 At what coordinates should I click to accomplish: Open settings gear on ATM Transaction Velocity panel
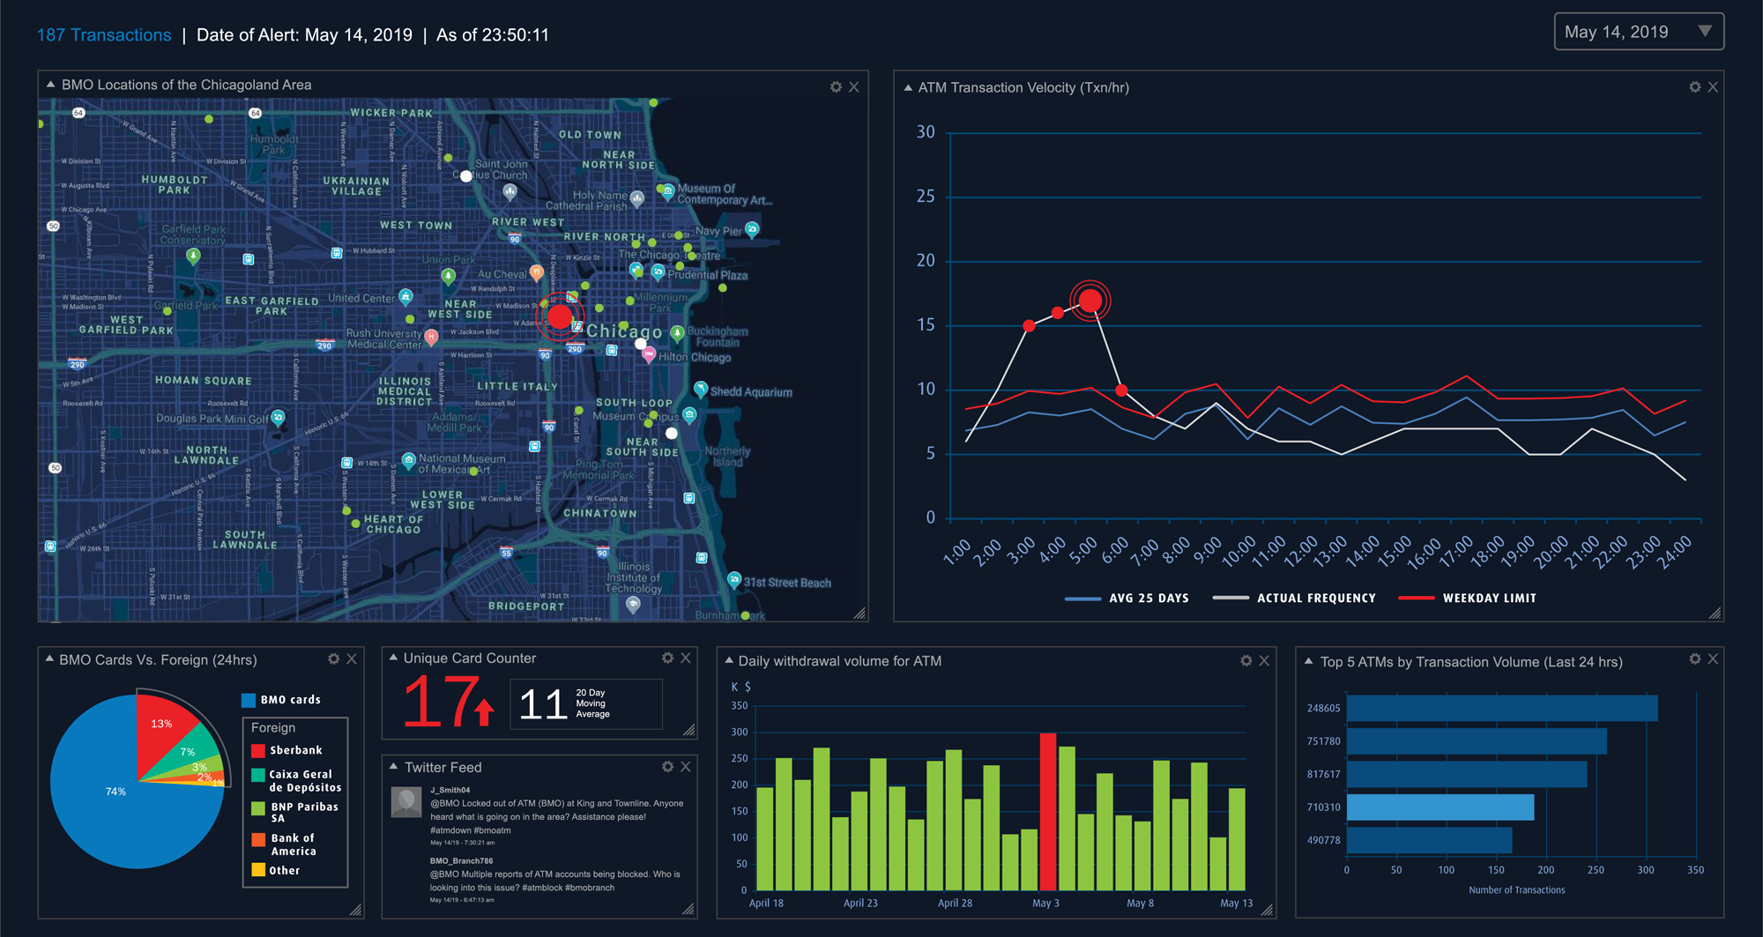tap(1694, 87)
